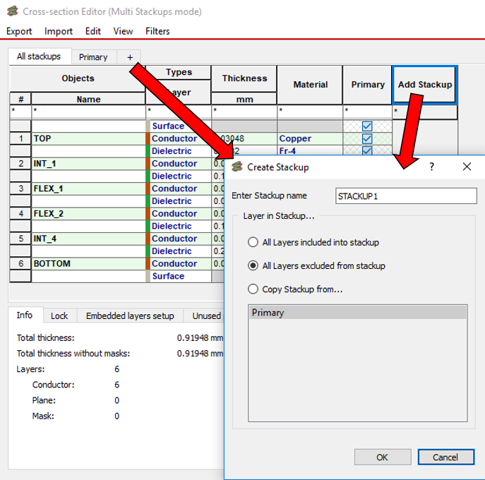The height and width of the screenshot is (480, 485).
Task: Click the Thickness column filter field
Action: click(244, 112)
